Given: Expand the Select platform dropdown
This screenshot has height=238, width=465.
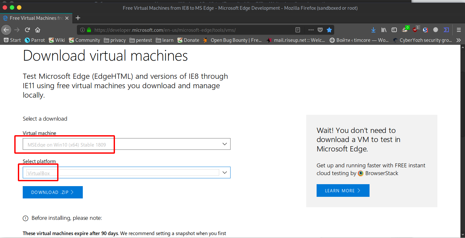Looking at the screenshot, I should [127, 173].
